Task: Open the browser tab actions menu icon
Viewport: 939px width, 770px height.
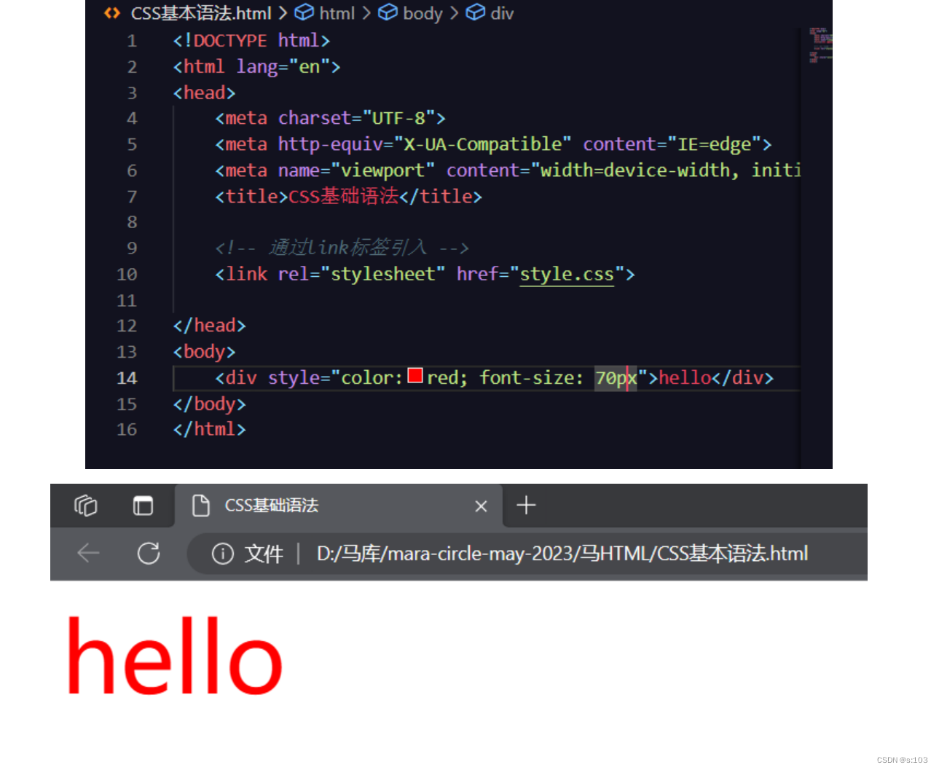Action: 143,505
